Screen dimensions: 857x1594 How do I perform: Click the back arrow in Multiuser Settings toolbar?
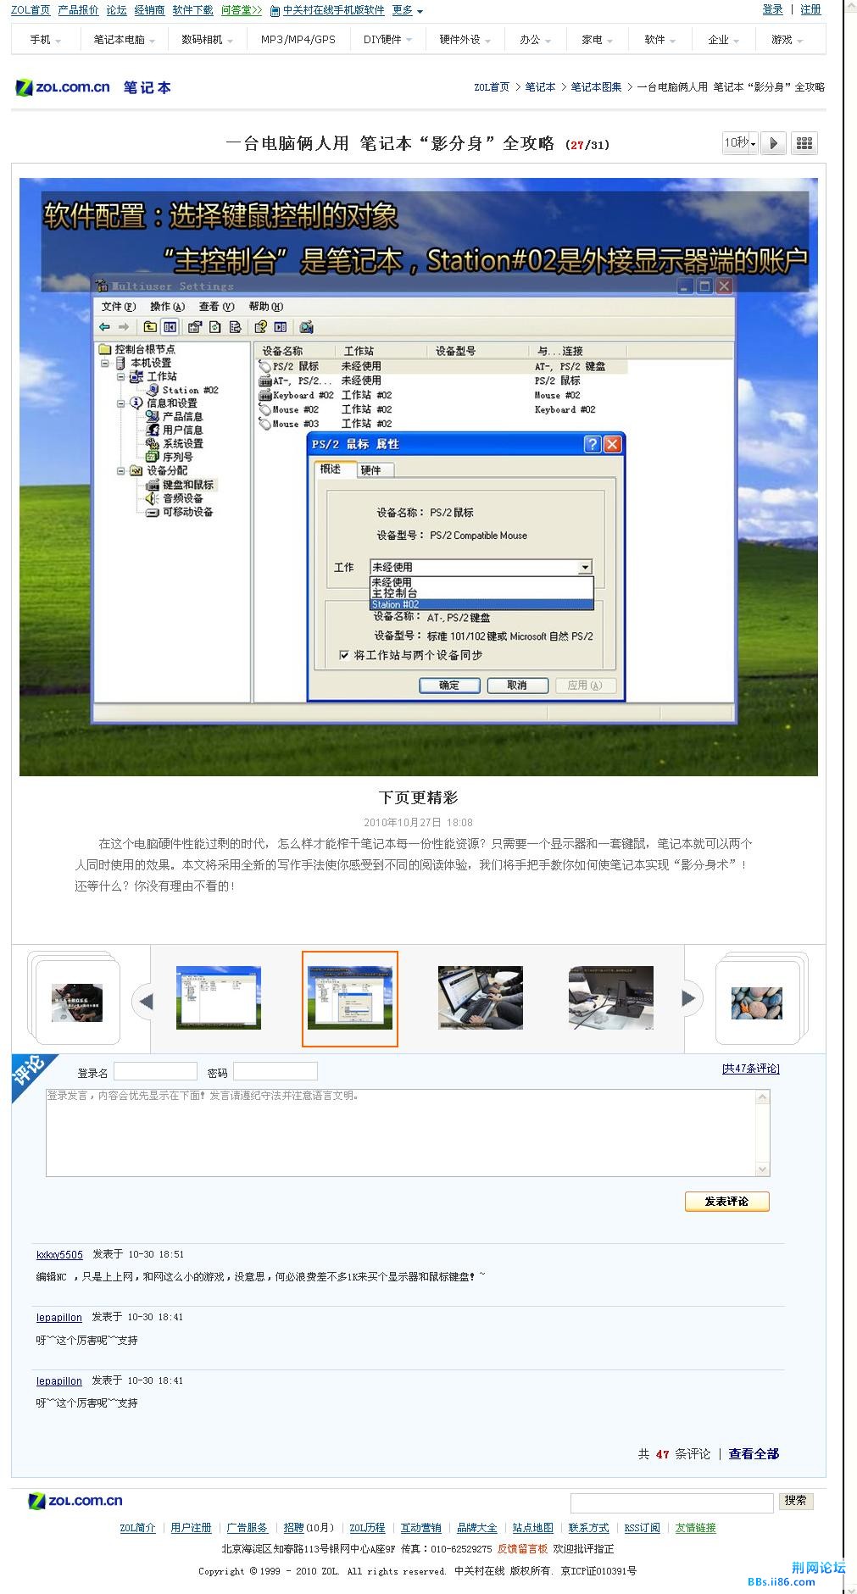pos(104,327)
